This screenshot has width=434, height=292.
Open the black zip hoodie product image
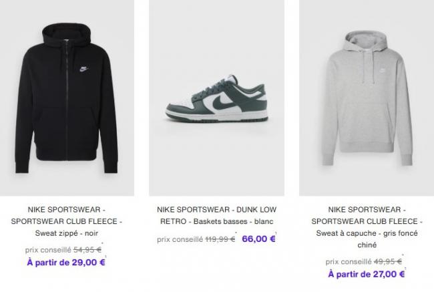(x=67, y=98)
